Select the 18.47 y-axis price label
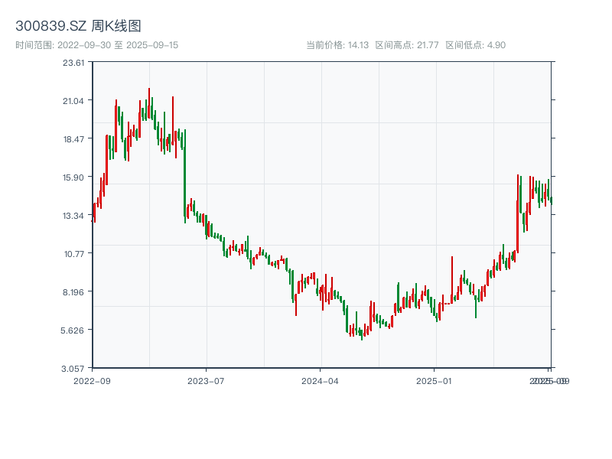The width and height of the screenshot is (612, 459). point(73,139)
